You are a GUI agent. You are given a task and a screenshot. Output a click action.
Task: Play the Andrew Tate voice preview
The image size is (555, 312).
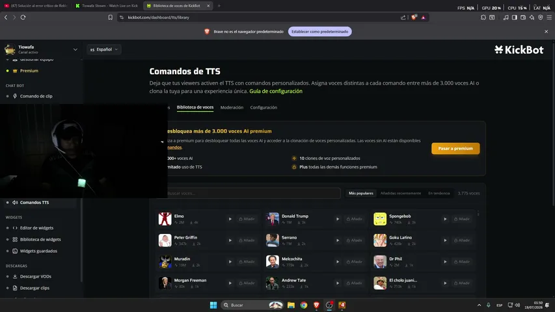click(x=338, y=283)
